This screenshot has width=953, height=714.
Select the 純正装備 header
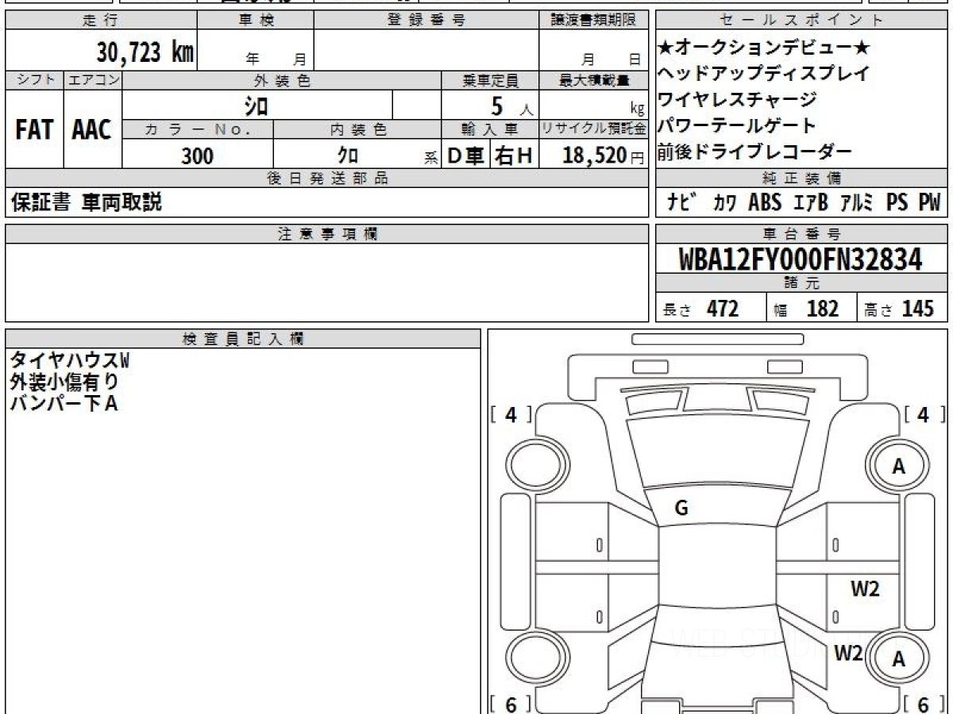coord(802,178)
